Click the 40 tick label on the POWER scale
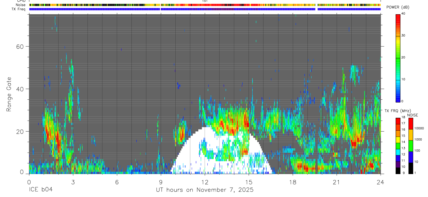The height and width of the screenshot is (197, 428). coord(403,14)
